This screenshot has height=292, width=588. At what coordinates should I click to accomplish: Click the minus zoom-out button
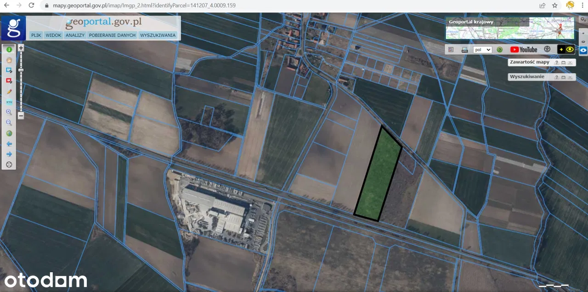(x=21, y=116)
